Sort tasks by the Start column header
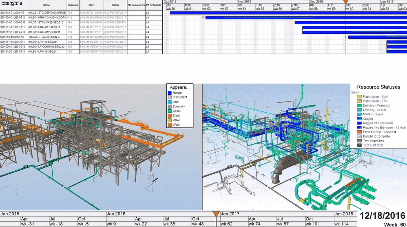Screen dimensions: 407x227 tap(91, 5)
